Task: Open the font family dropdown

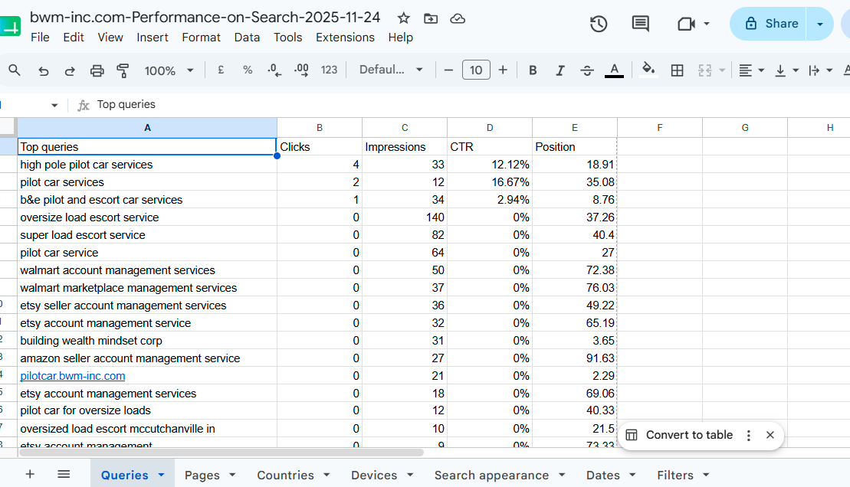Action: pos(391,70)
